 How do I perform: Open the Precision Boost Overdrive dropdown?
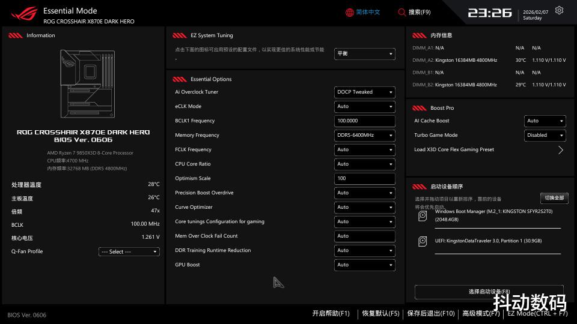pos(365,193)
